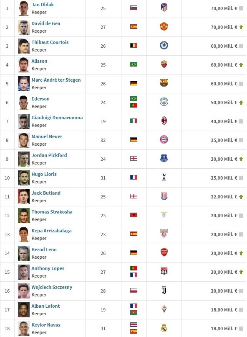Open Keylor Navas player link
This screenshot has height=337, width=247.
(x=46, y=325)
